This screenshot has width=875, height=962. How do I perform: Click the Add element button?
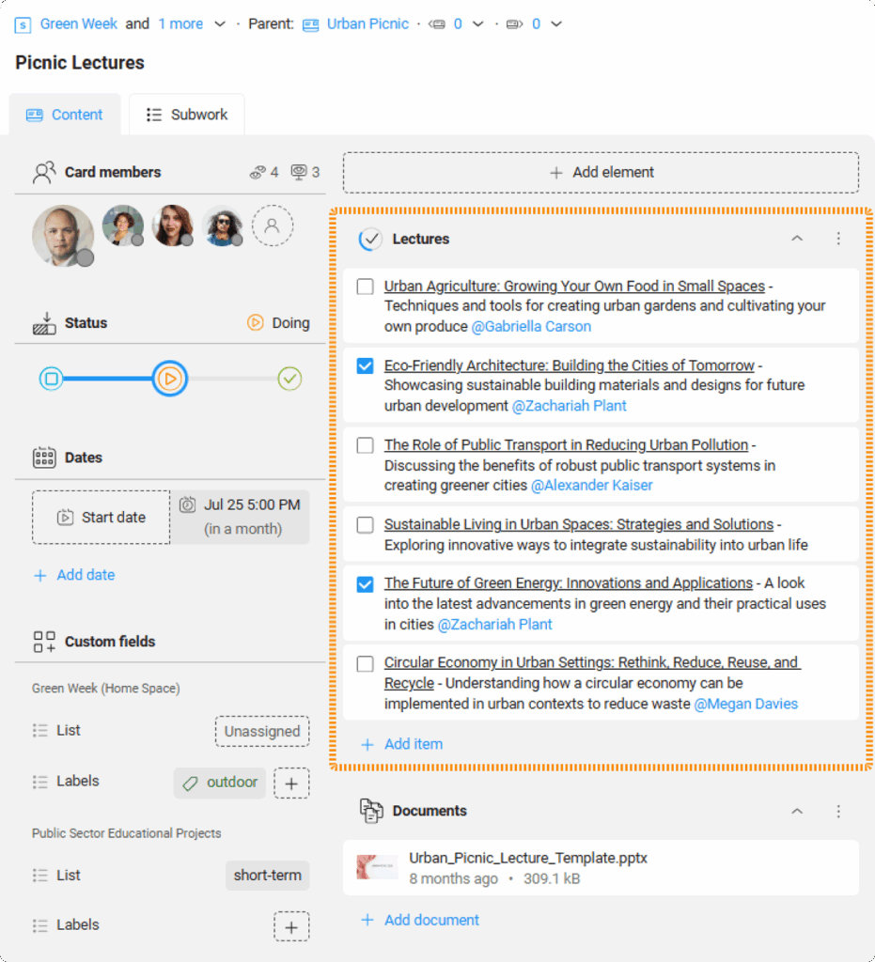tap(601, 173)
